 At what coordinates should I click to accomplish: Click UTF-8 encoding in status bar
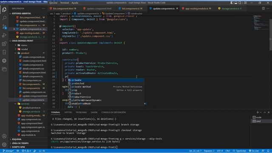pos(220,151)
